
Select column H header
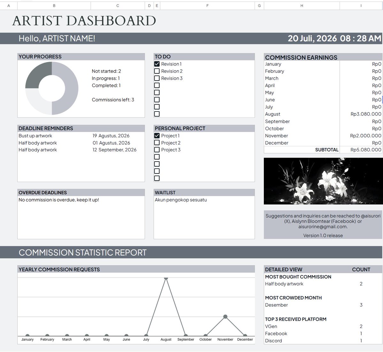pyautogui.click(x=302, y=6)
